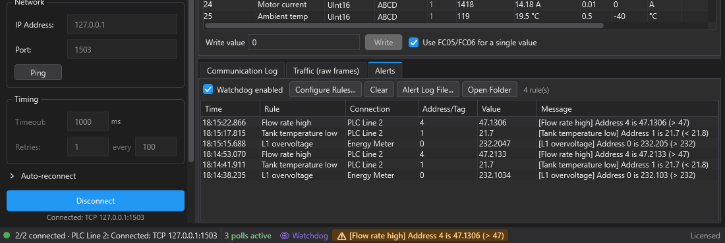The width and height of the screenshot is (725, 243).
Task: Click the Licensed status label
Action: 705,236
